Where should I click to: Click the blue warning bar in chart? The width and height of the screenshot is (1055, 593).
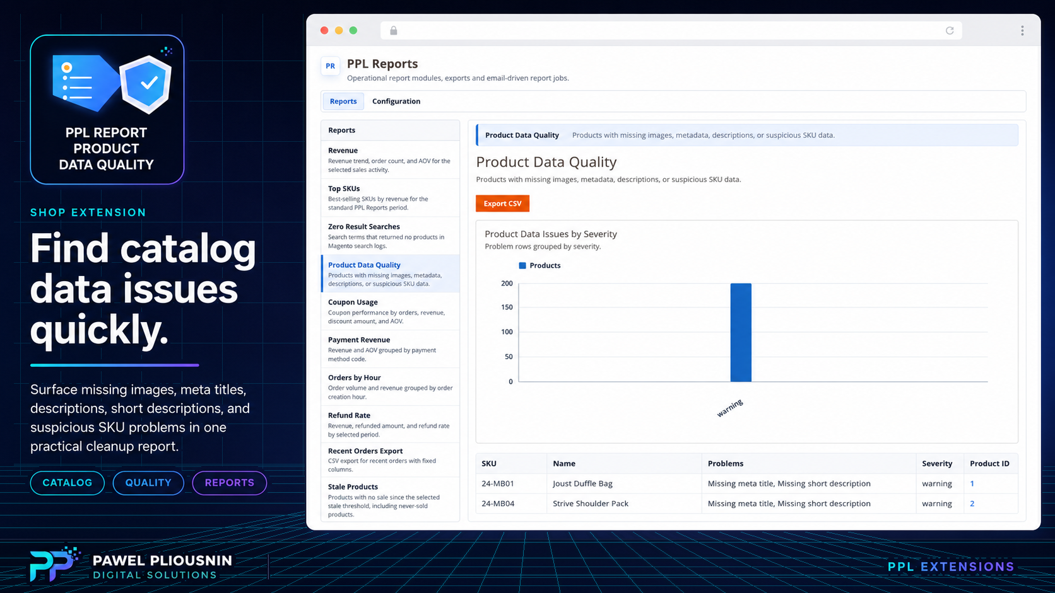pyautogui.click(x=741, y=332)
